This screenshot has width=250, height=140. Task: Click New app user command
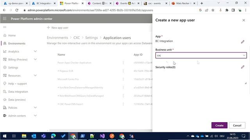(x=57, y=28)
